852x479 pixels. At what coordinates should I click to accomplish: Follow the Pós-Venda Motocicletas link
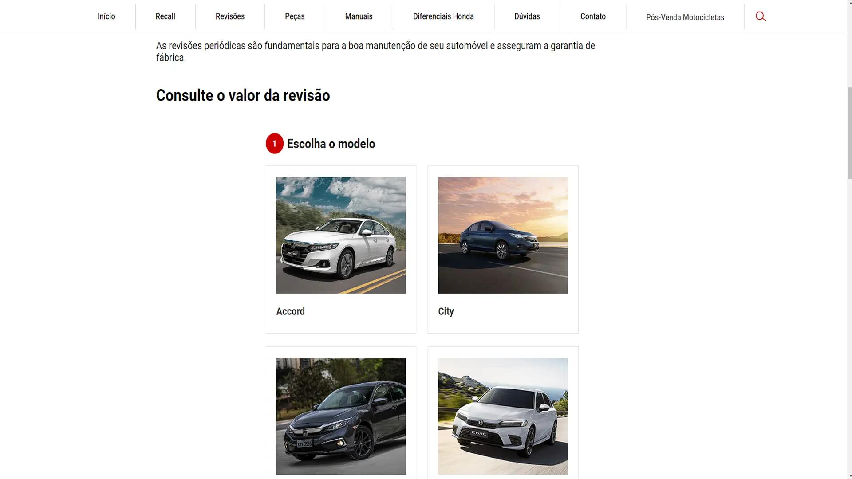tap(685, 17)
